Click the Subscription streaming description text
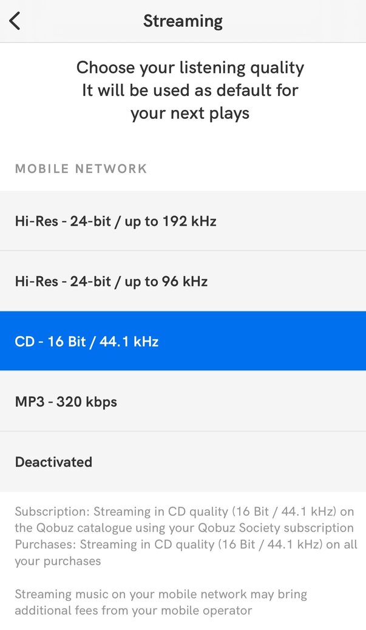 (184, 512)
